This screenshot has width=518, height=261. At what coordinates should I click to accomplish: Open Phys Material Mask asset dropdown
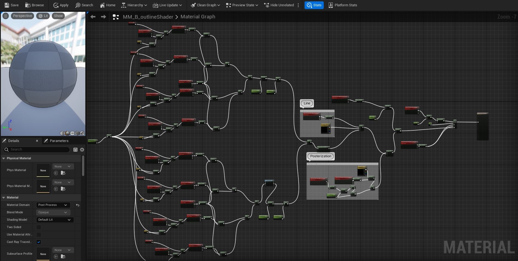click(x=63, y=182)
